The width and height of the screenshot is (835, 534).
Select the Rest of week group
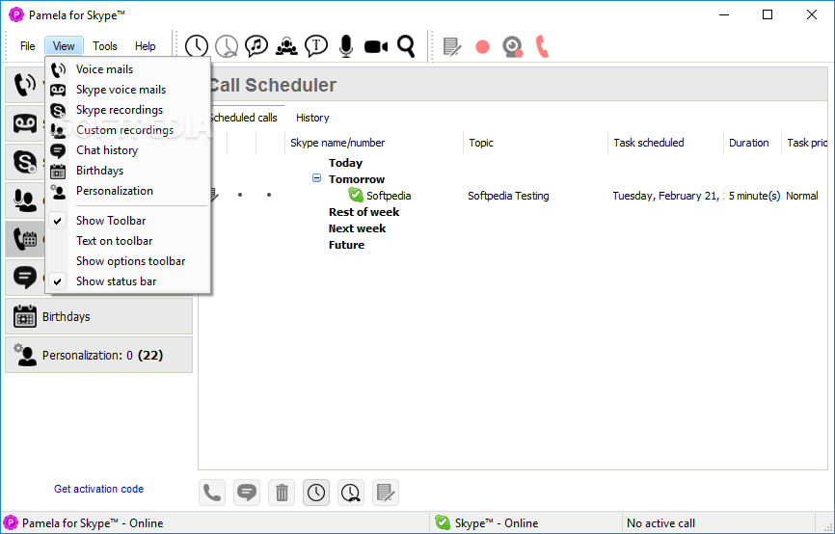pos(364,212)
